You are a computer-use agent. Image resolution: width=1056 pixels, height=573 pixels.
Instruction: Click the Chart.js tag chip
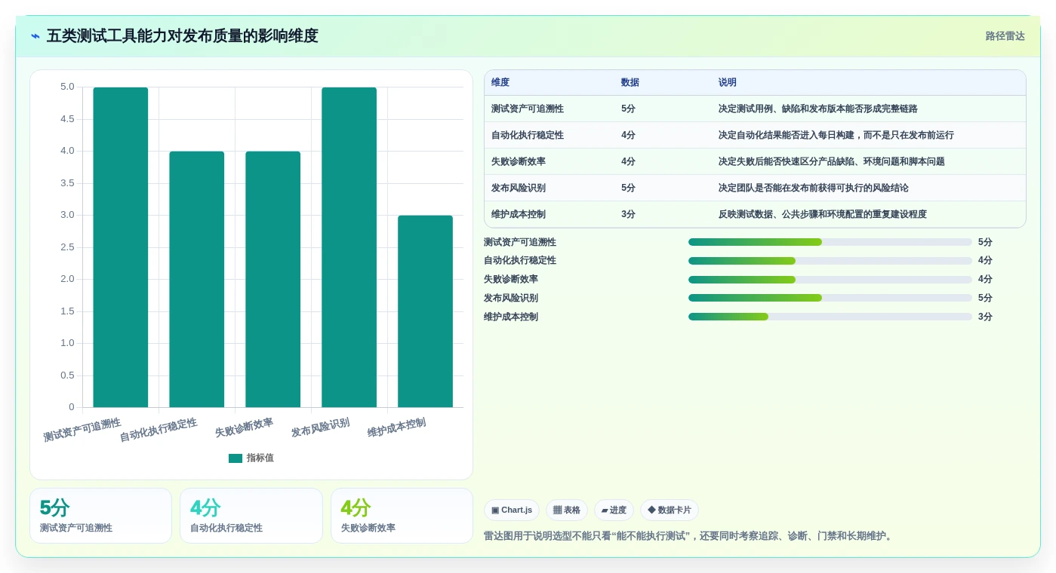tap(512, 510)
